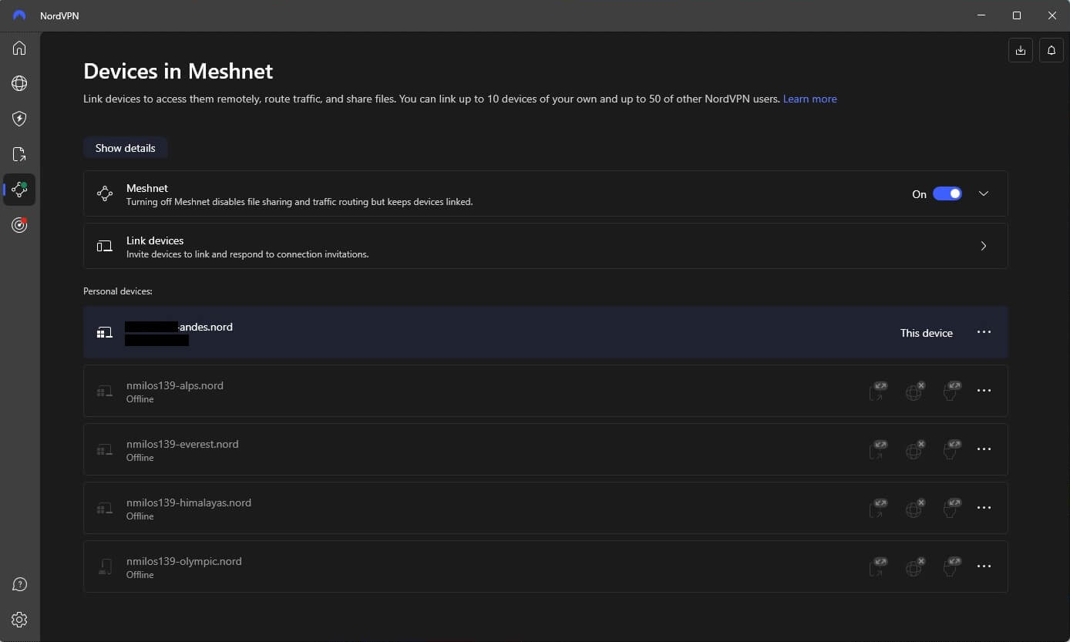Follow the Learn more link
Image resolution: width=1070 pixels, height=642 pixels.
pyautogui.click(x=809, y=99)
